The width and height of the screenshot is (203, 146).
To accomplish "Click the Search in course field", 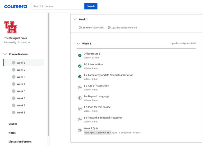I will 58,6.
